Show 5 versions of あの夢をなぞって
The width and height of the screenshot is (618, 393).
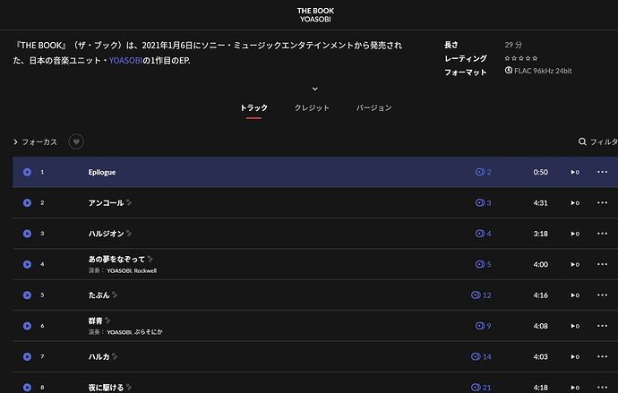(x=484, y=264)
